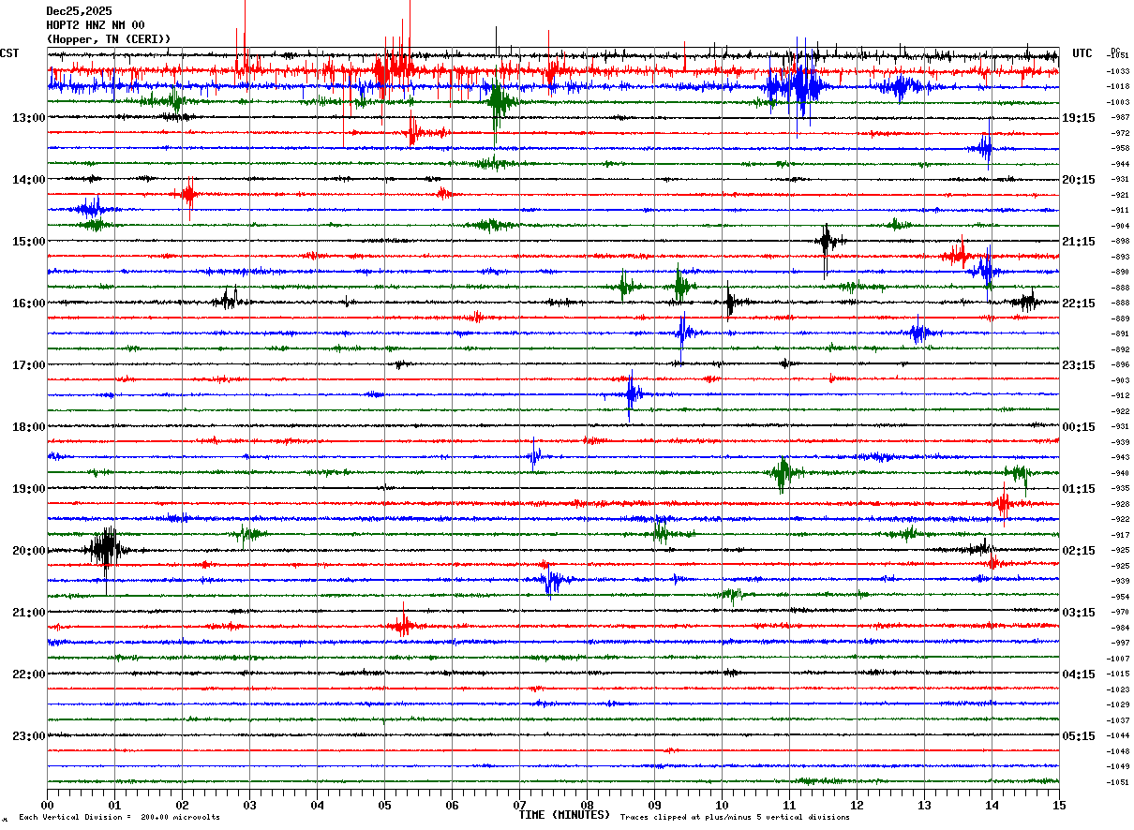Click the 22:15 UTC time label
The width and height of the screenshot is (1134, 830).
pyautogui.click(x=1079, y=304)
